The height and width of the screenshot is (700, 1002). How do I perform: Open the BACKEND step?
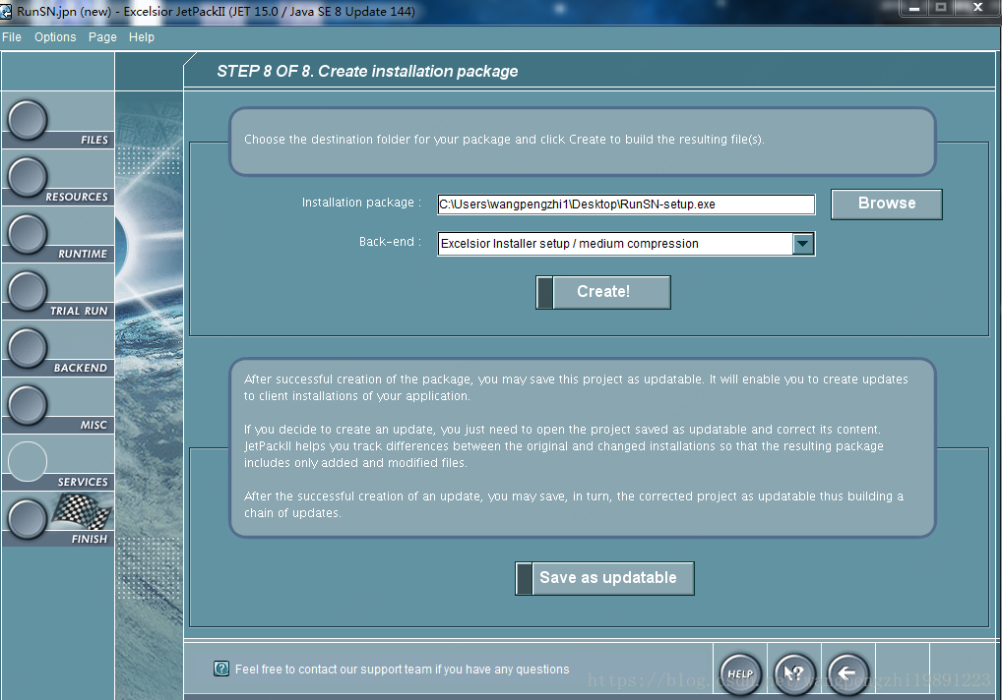click(28, 348)
